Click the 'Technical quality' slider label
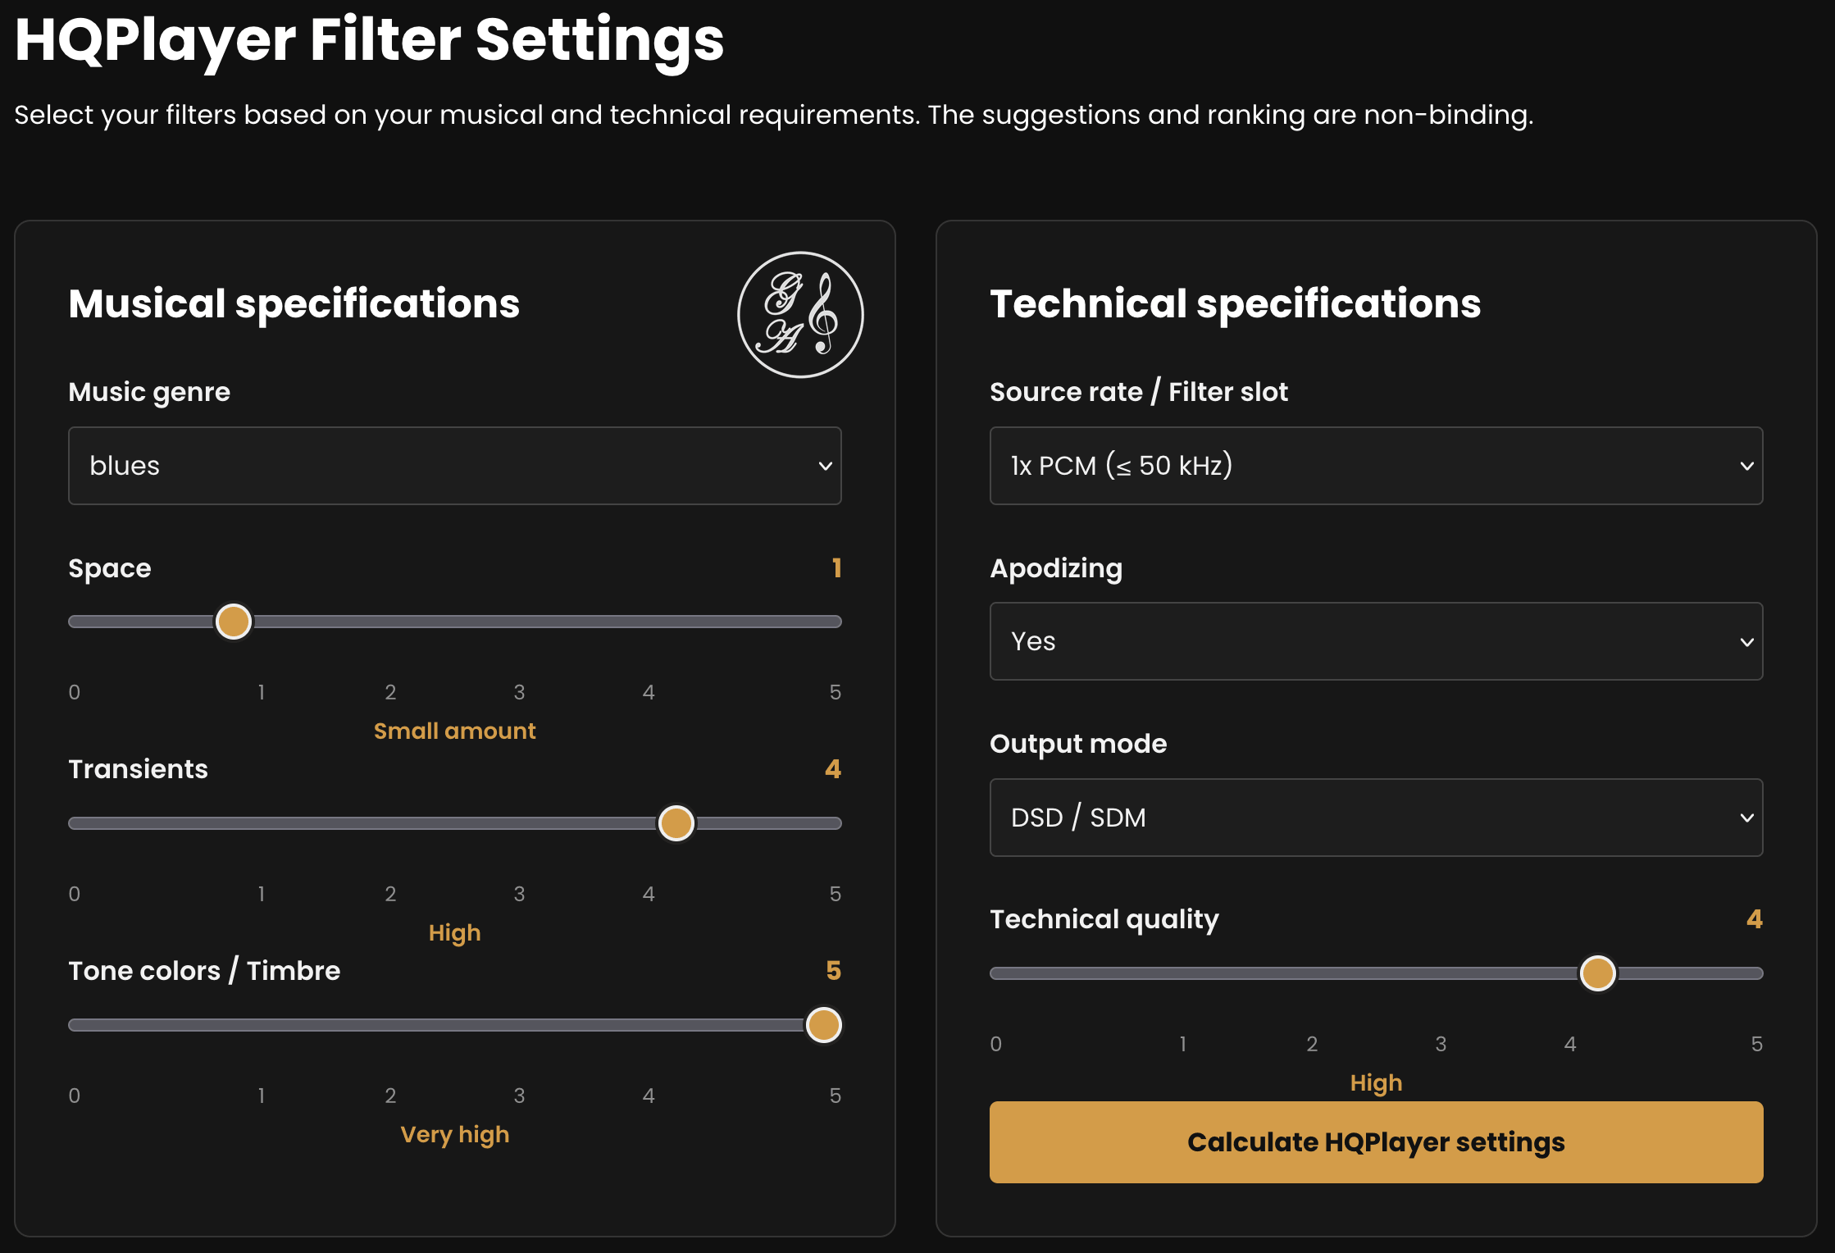Viewport: 1835px width, 1253px height. [1104, 919]
